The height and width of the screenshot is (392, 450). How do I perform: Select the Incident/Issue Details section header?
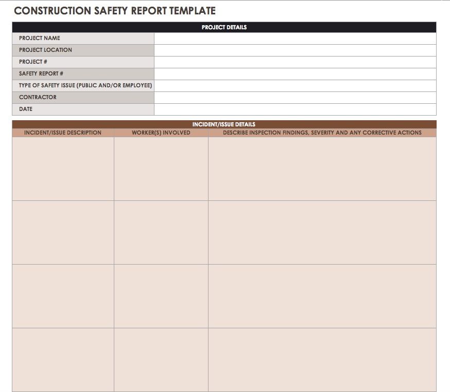point(224,124)
